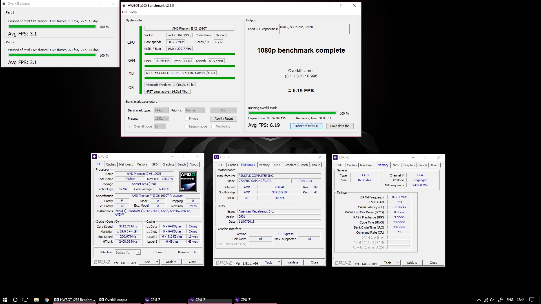Open the Help menu in HWBOT

133,12
